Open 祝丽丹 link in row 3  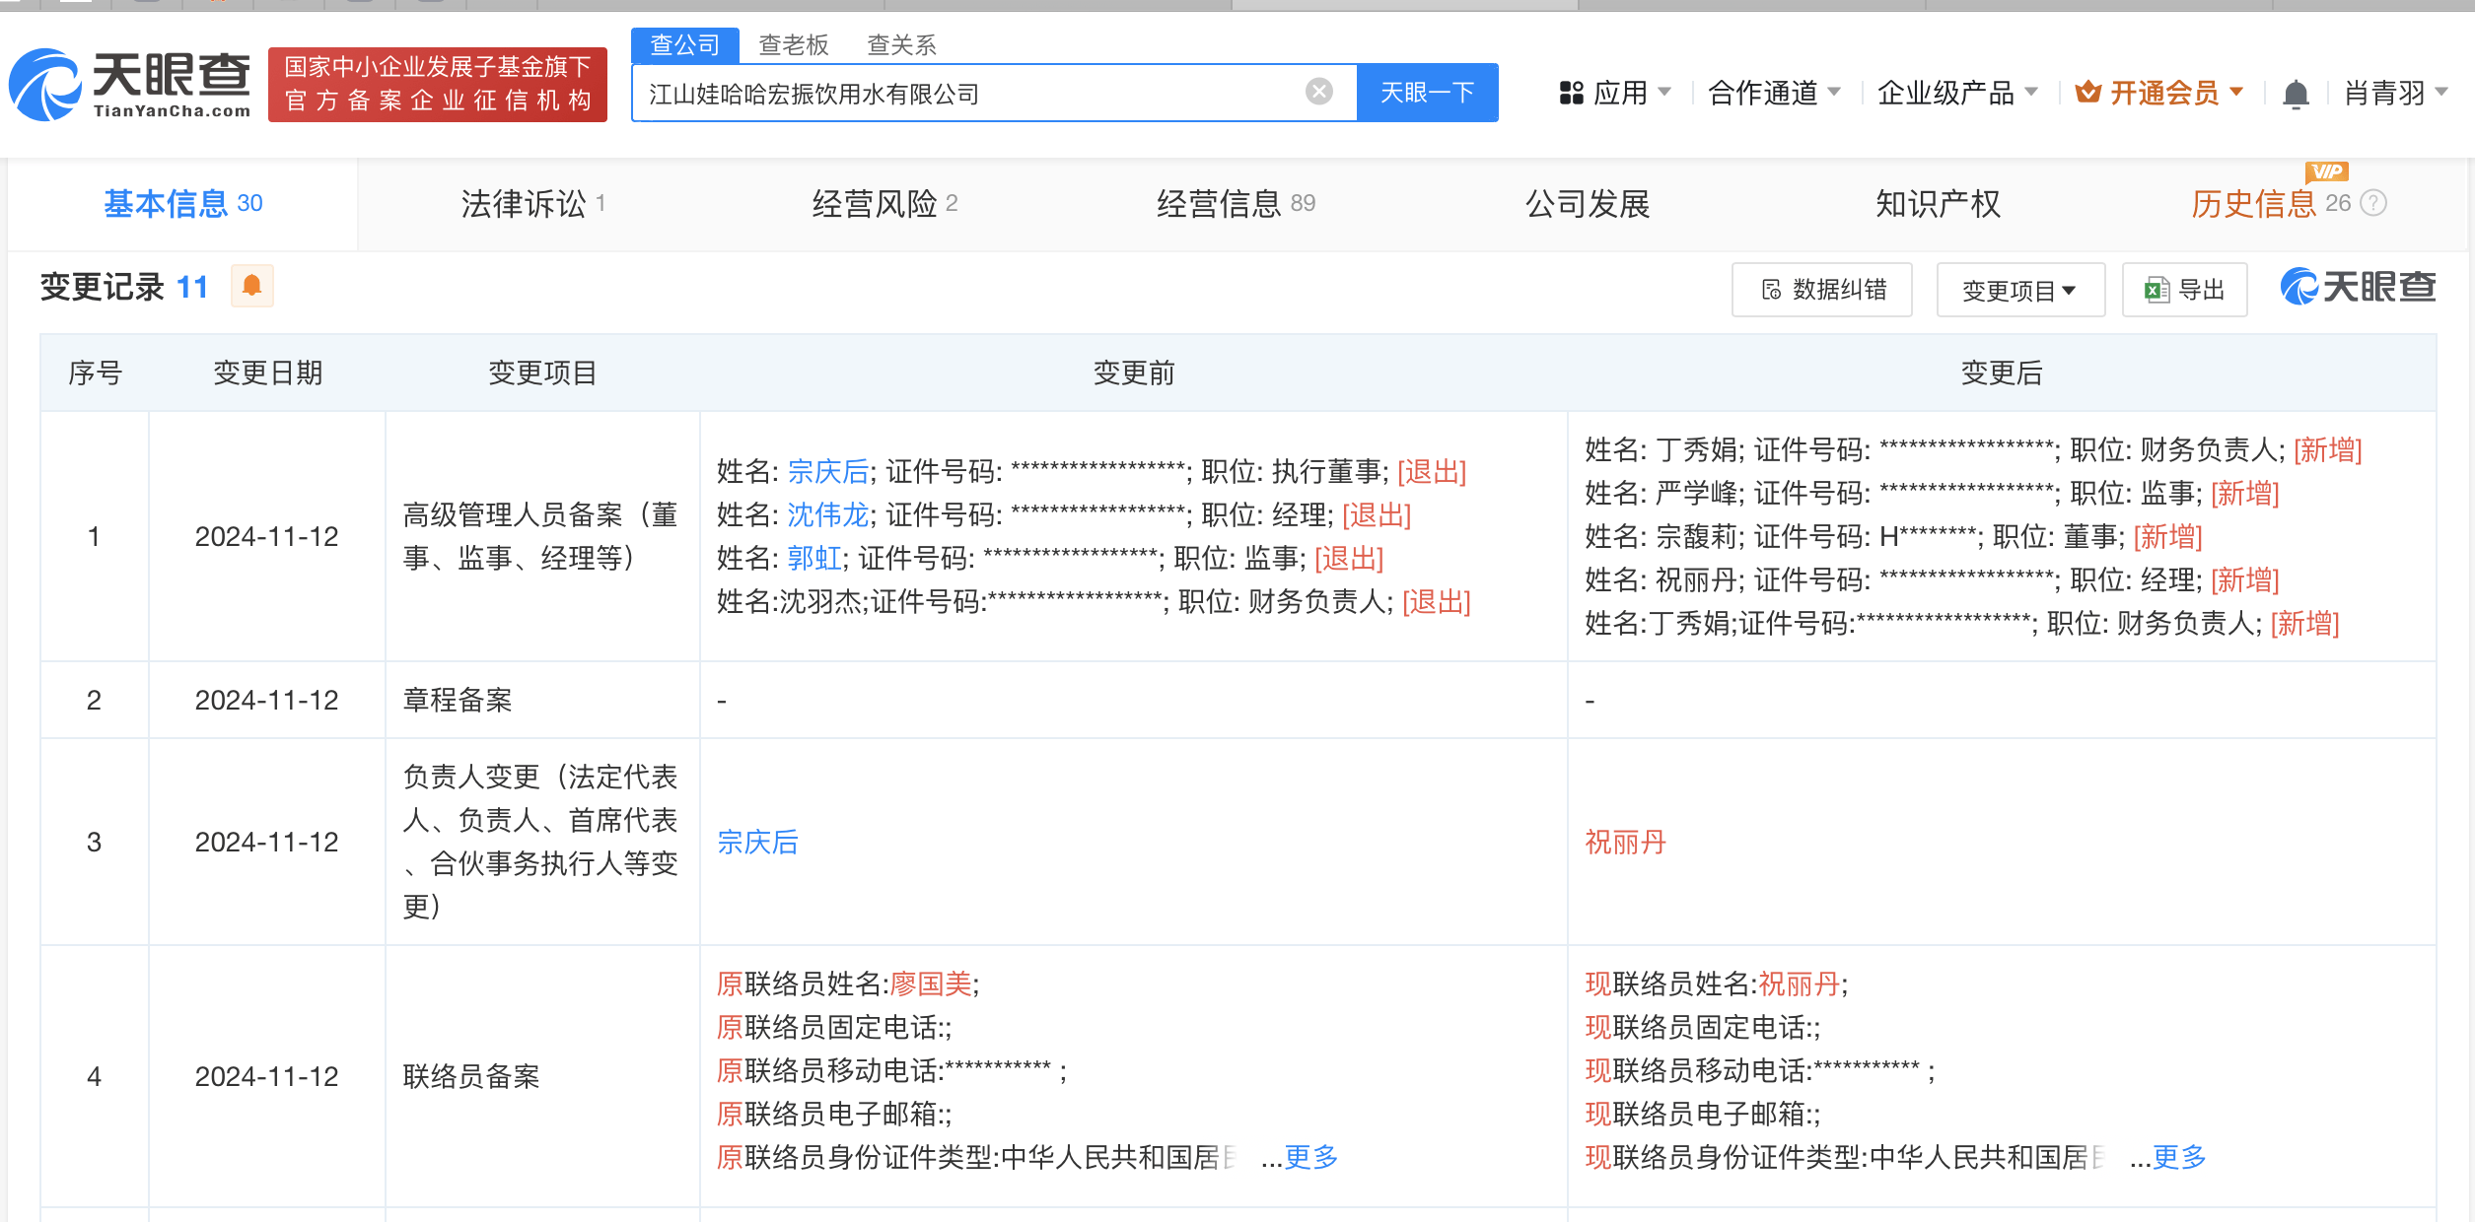(x=1625, y=843)
